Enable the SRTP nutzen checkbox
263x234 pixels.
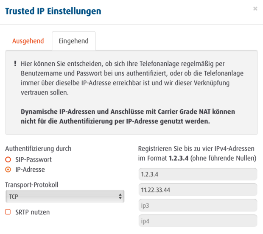pos(8,212)
